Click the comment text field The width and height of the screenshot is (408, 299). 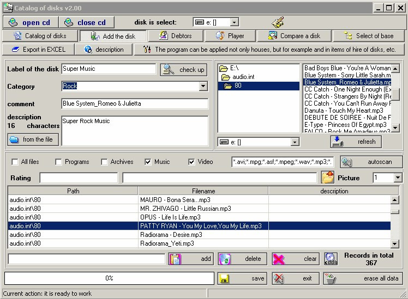point(135,103)
